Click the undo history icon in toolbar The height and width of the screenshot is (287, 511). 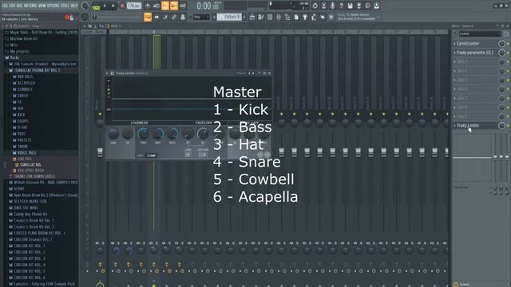tap(315, 6)
